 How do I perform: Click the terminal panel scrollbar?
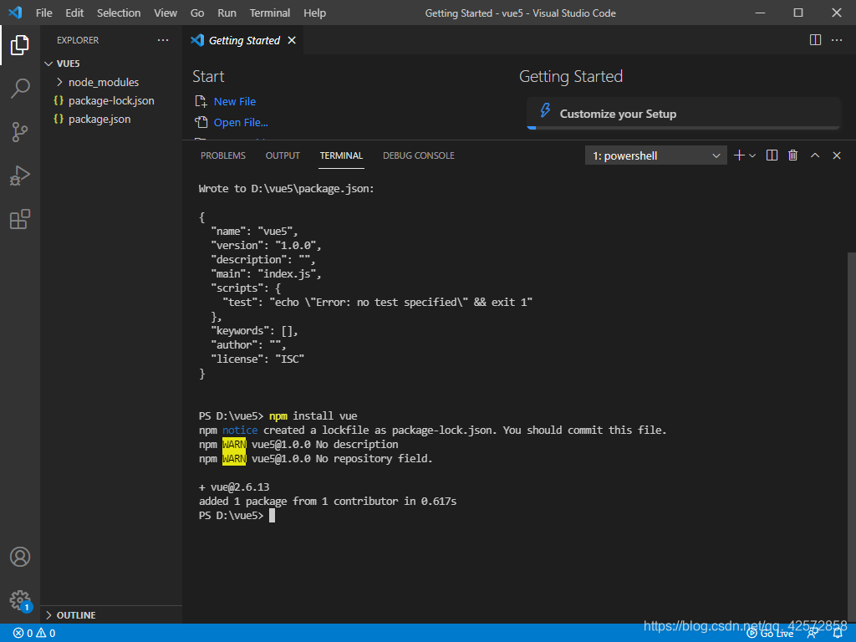pos(852,436)
